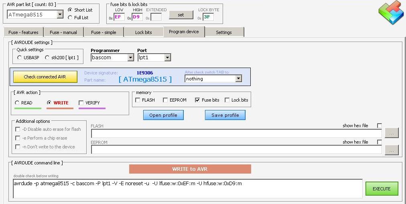Screen dimensions: 406x204
Task: Check the Lock bits memory checkbox
Action: (x=227, y=100)
